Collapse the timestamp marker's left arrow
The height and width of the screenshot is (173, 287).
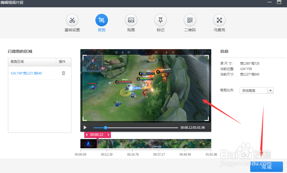87,135
